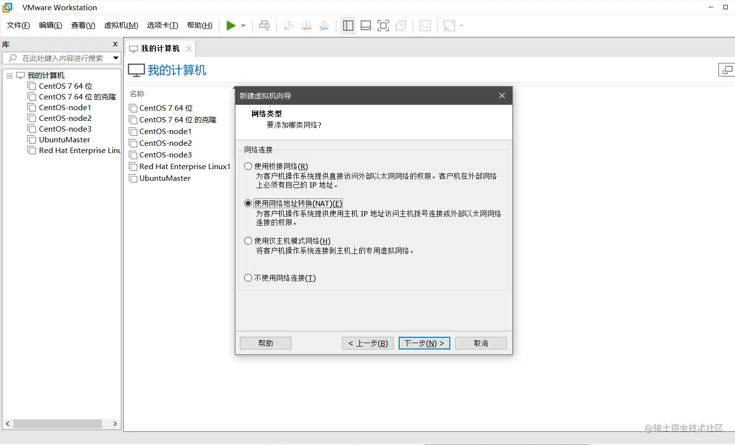Image resolution: width=735 pixels, height=445 pixels.
Task: Open the 虚拟机(M) menu
Action: [121, 25]
